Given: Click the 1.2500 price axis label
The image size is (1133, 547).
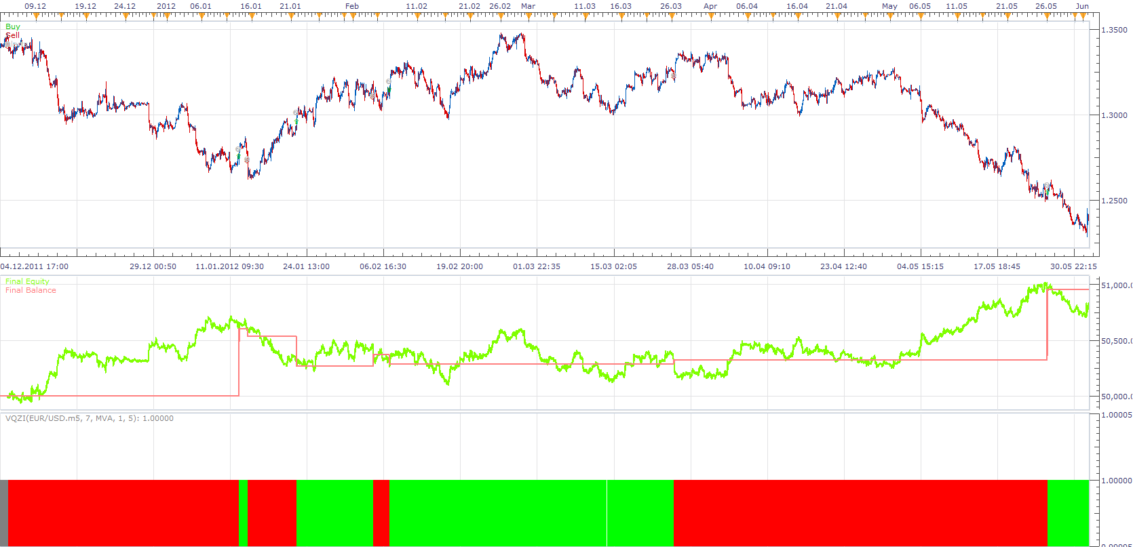Looking at the screenshot, I should 1114,201.
